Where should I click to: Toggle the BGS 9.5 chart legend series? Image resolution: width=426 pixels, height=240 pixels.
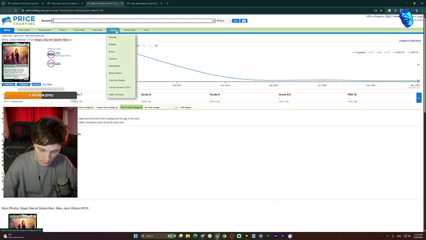(x=398, y=52)
